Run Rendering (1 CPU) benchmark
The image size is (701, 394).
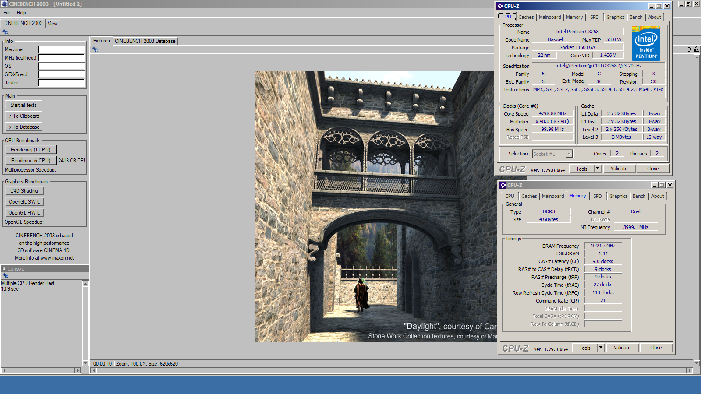tap(31, 150)
